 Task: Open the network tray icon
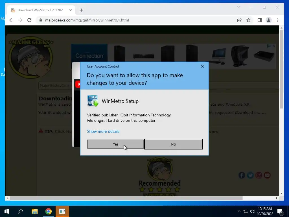[246, 211]
